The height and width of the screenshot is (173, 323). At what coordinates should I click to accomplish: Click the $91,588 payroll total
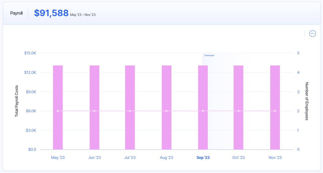(51, 13)
